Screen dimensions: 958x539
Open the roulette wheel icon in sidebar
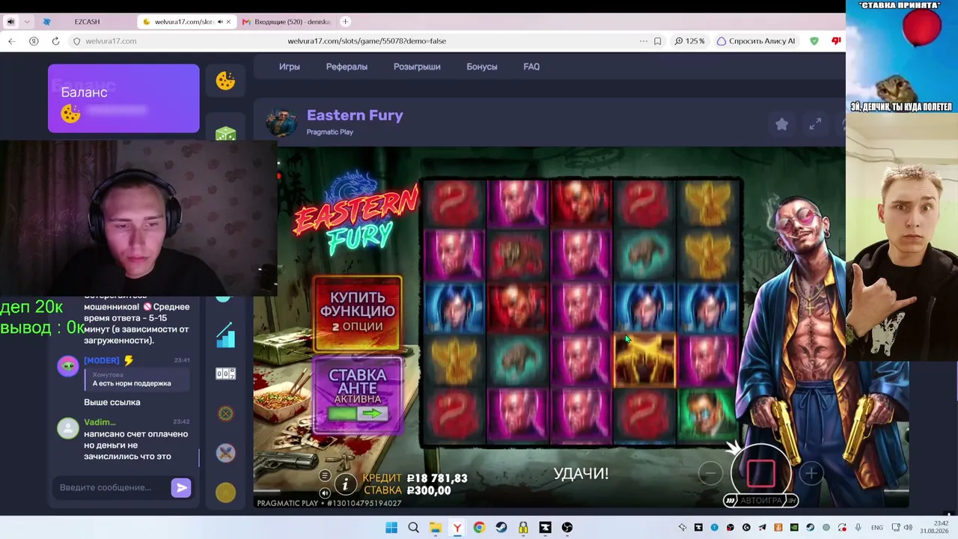[225, 413]
